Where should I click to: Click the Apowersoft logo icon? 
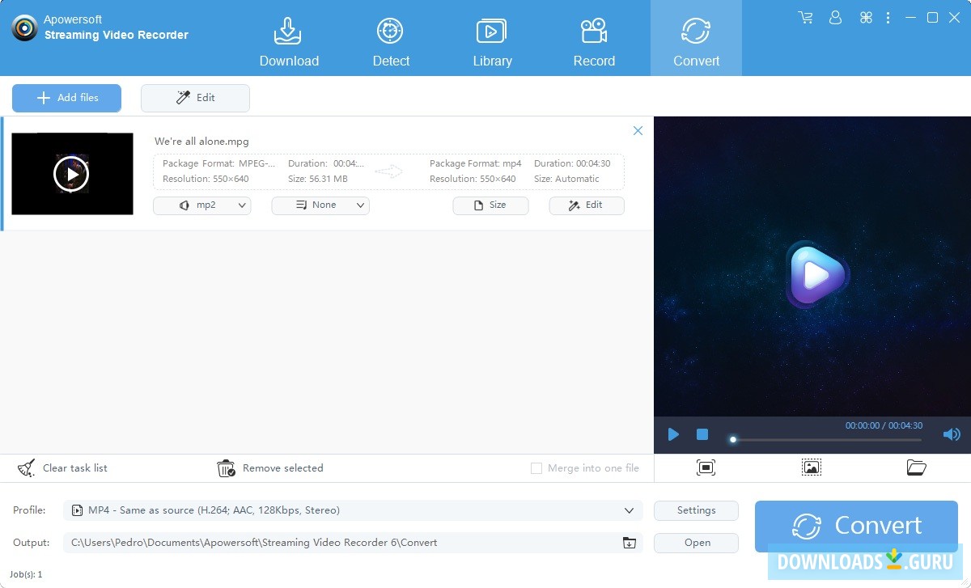[x=24, y=27]
